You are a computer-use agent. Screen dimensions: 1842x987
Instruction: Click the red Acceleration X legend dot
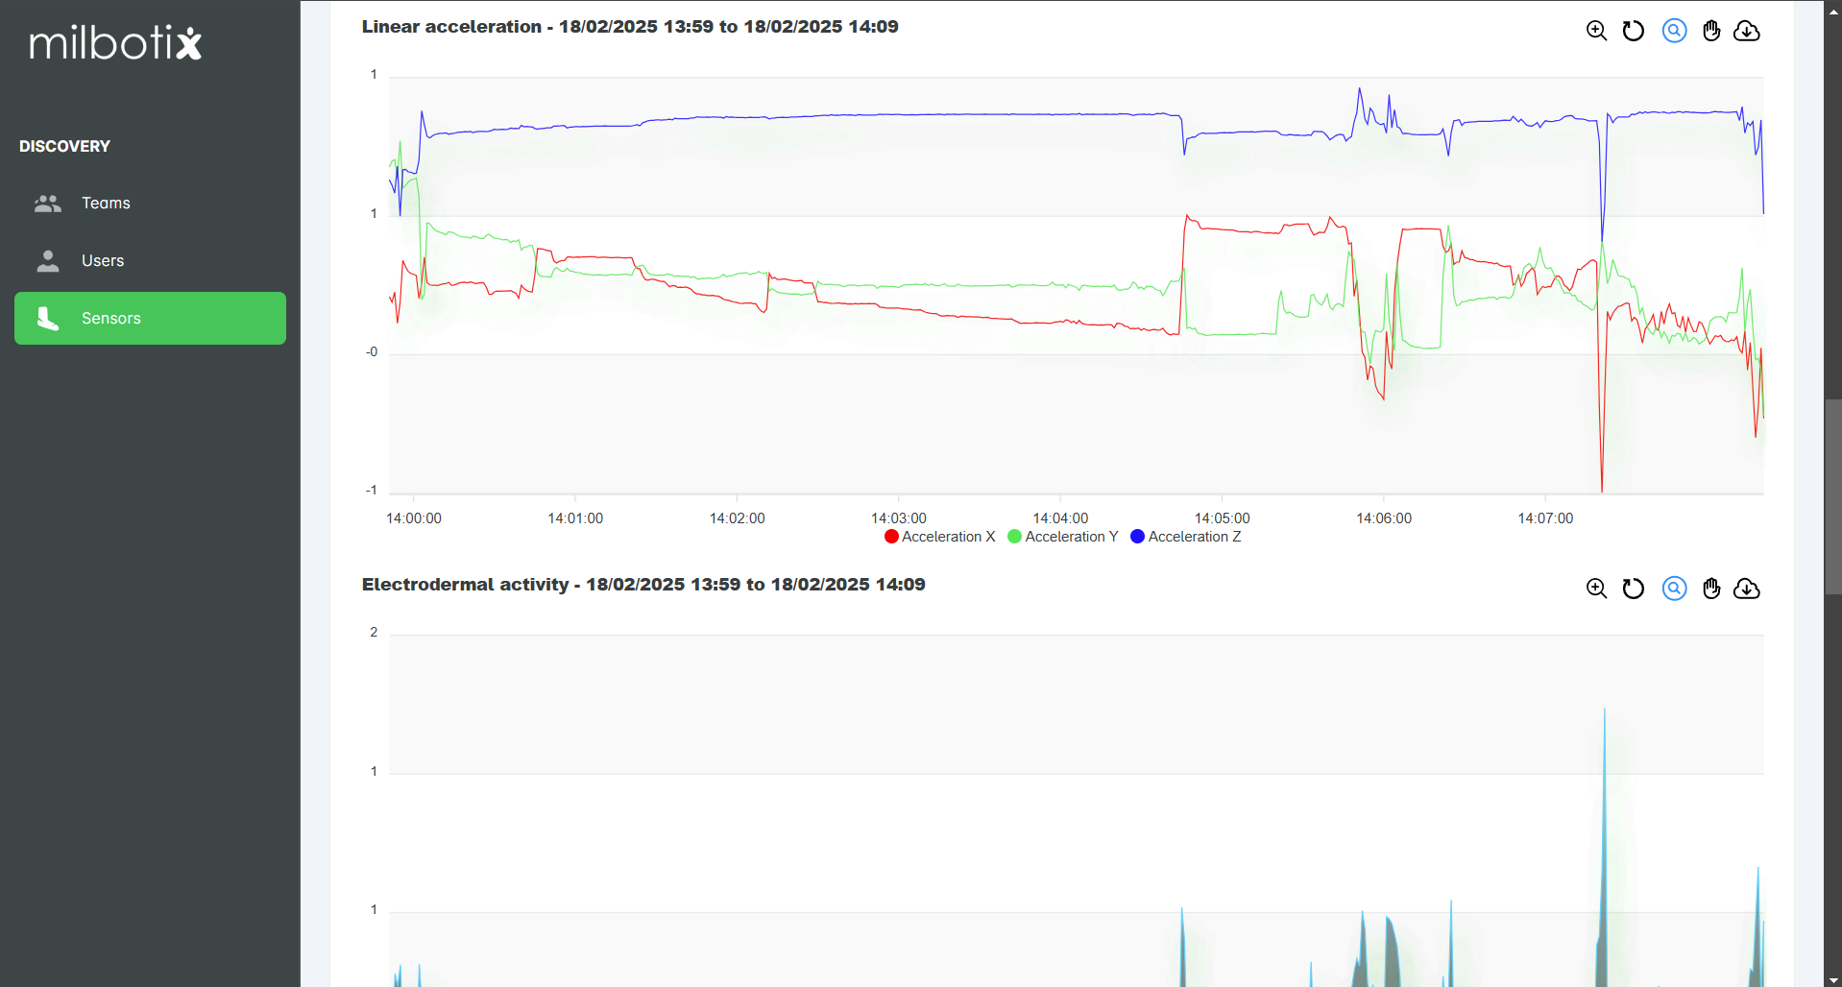(891, 537)
